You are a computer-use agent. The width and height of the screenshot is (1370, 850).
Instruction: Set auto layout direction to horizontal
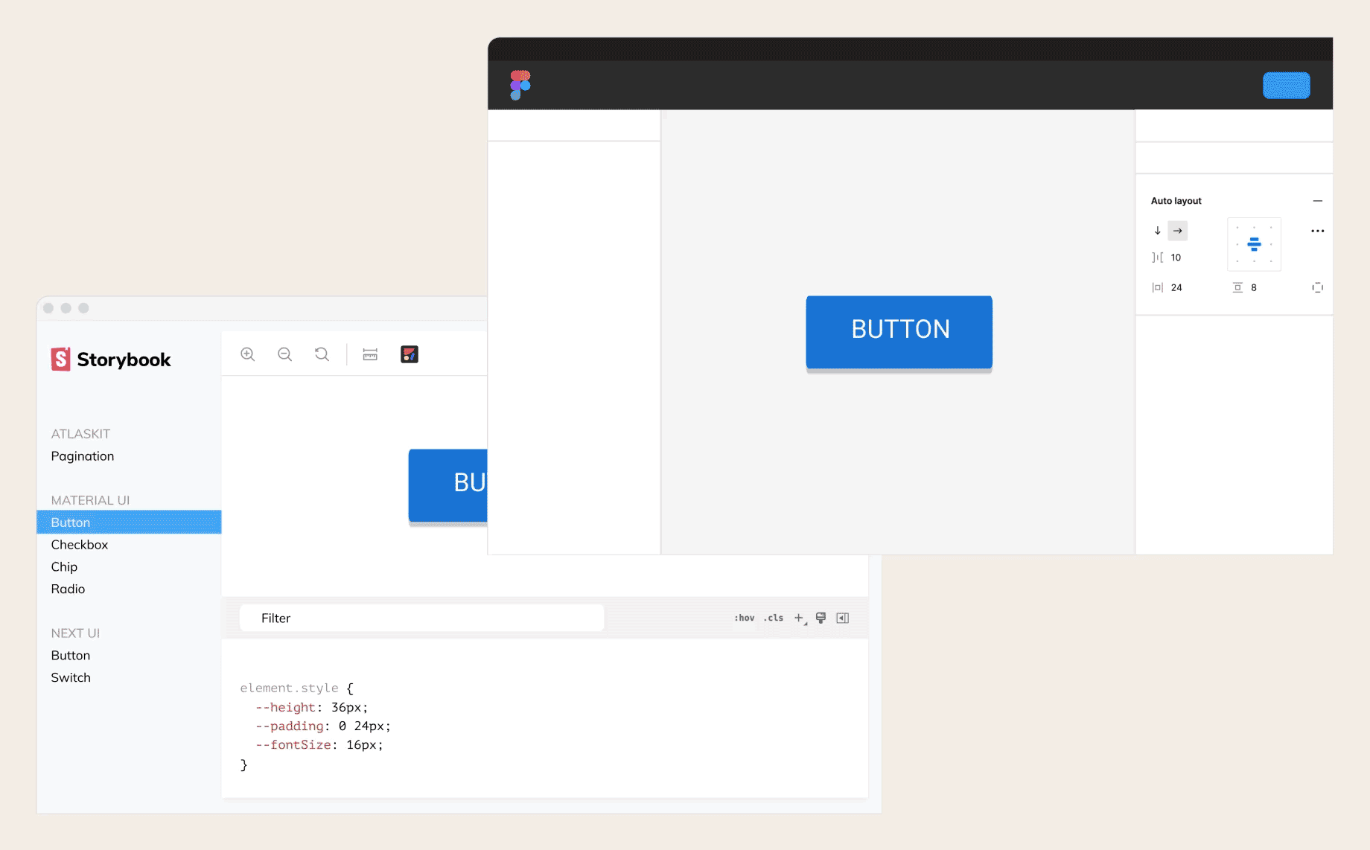point(1178,231)
